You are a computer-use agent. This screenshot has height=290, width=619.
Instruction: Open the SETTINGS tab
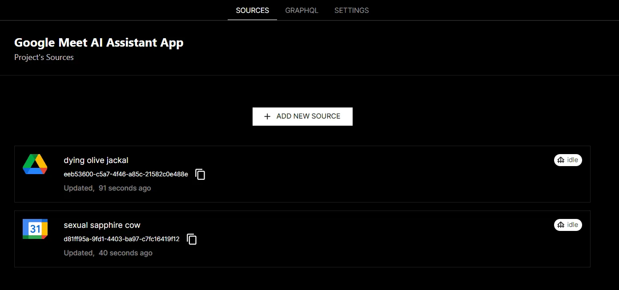point(351,10)
